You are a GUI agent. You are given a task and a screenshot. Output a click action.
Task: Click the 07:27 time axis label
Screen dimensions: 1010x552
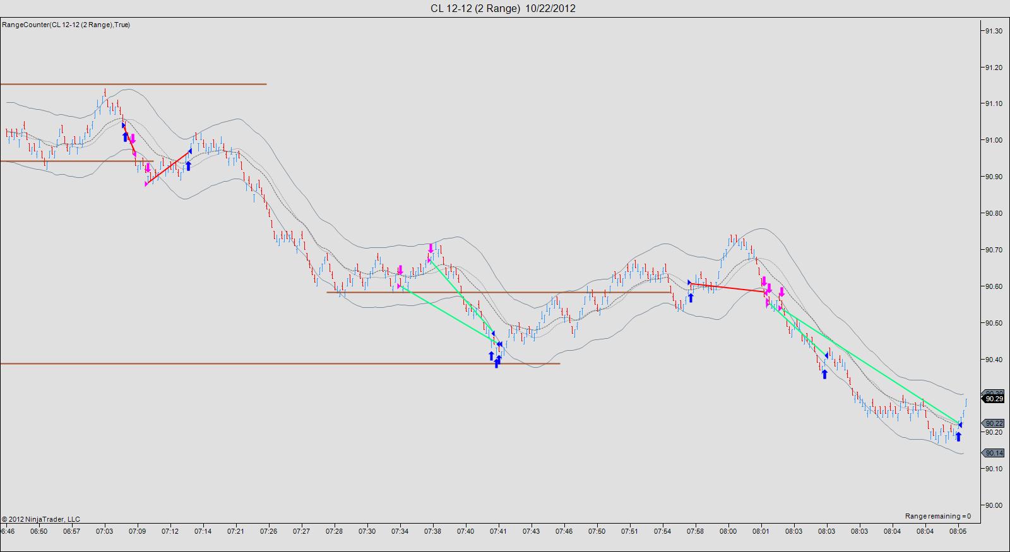click(301, 532)
